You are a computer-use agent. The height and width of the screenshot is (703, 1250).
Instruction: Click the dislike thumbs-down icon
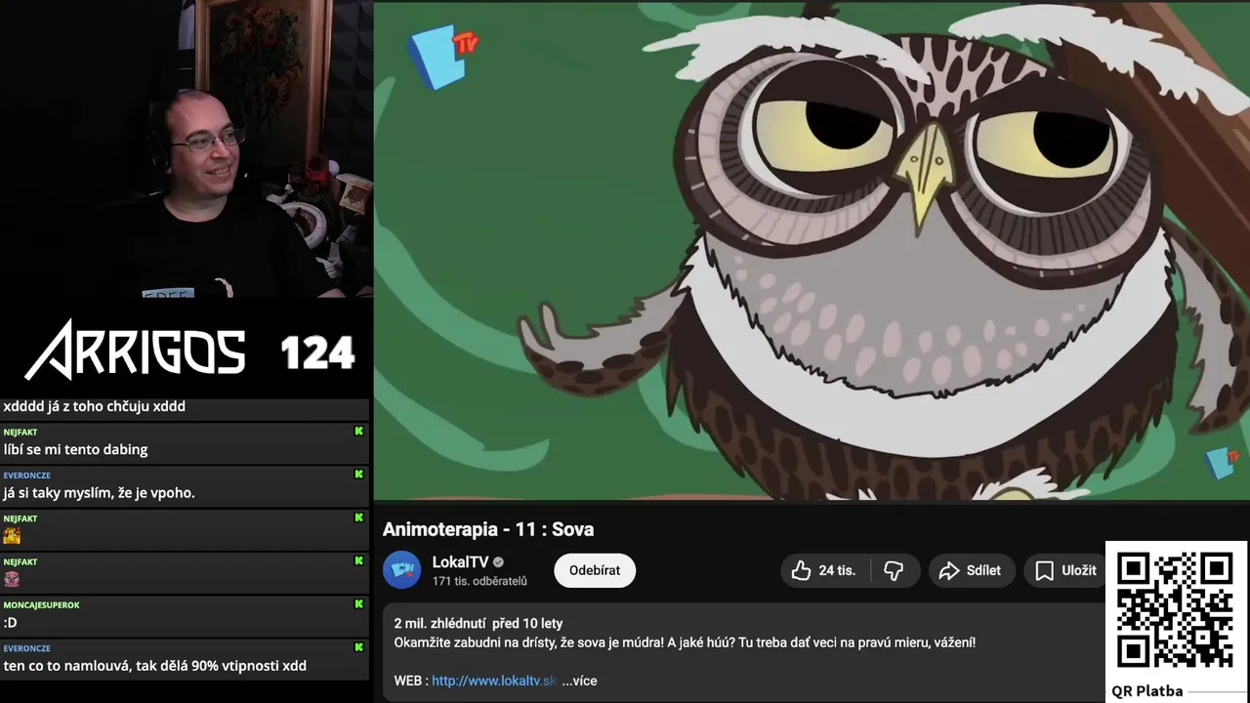894,570
